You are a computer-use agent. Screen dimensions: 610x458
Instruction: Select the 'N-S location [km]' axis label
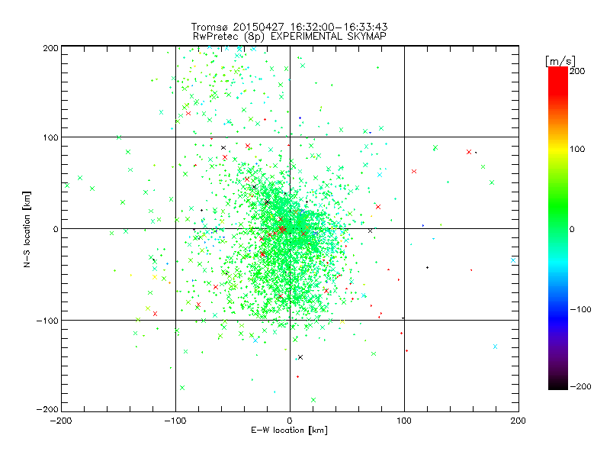coord(27,230)
